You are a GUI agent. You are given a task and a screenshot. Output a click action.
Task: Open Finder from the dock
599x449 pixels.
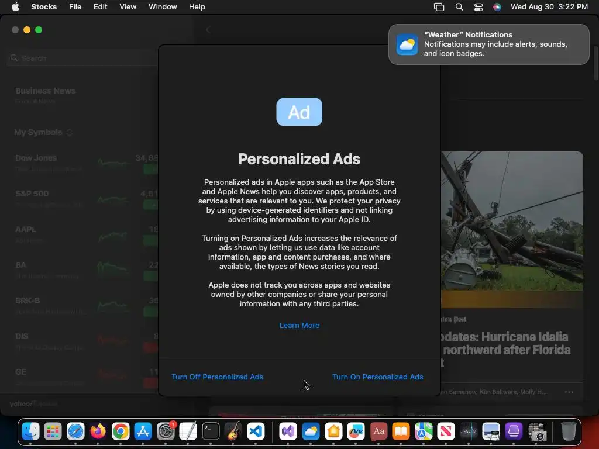30,431
